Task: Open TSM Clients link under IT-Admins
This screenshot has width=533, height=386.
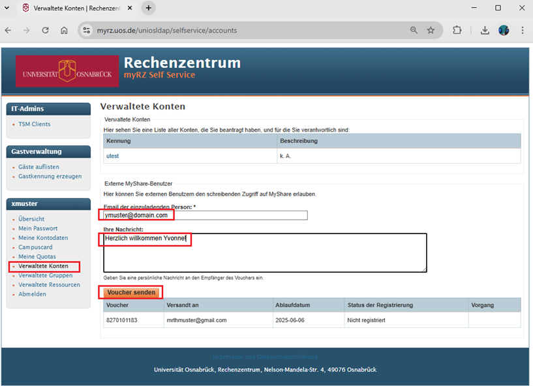Action: pos(34,124)
